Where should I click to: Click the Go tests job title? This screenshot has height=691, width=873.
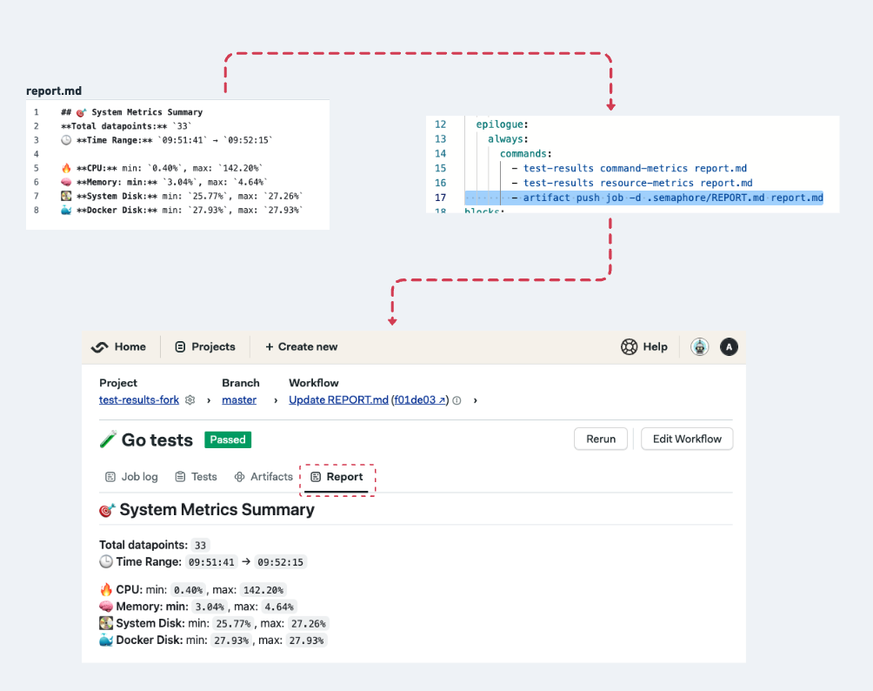157,439
